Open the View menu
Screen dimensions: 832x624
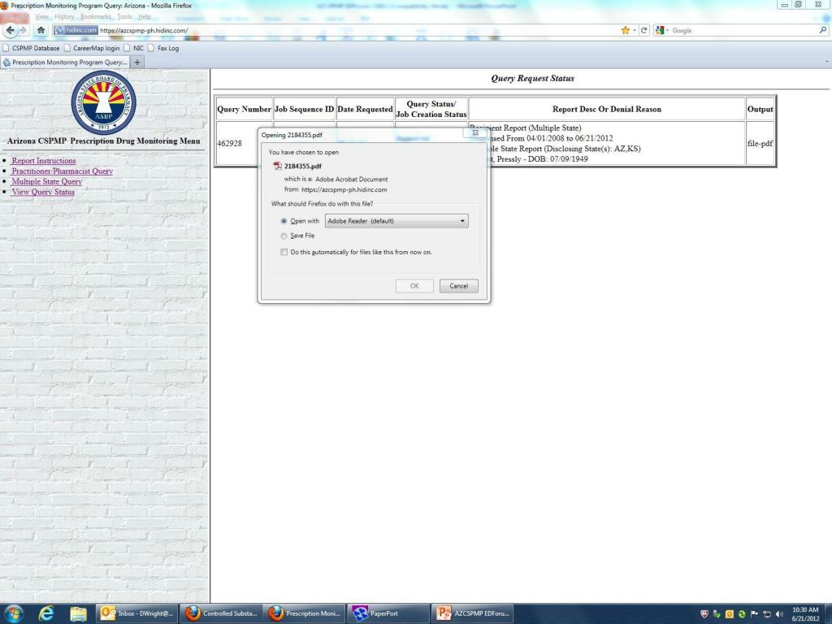tap(41, 16)
